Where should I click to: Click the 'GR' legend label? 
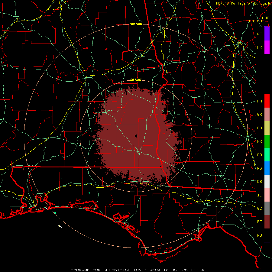(x=260, y=115)
